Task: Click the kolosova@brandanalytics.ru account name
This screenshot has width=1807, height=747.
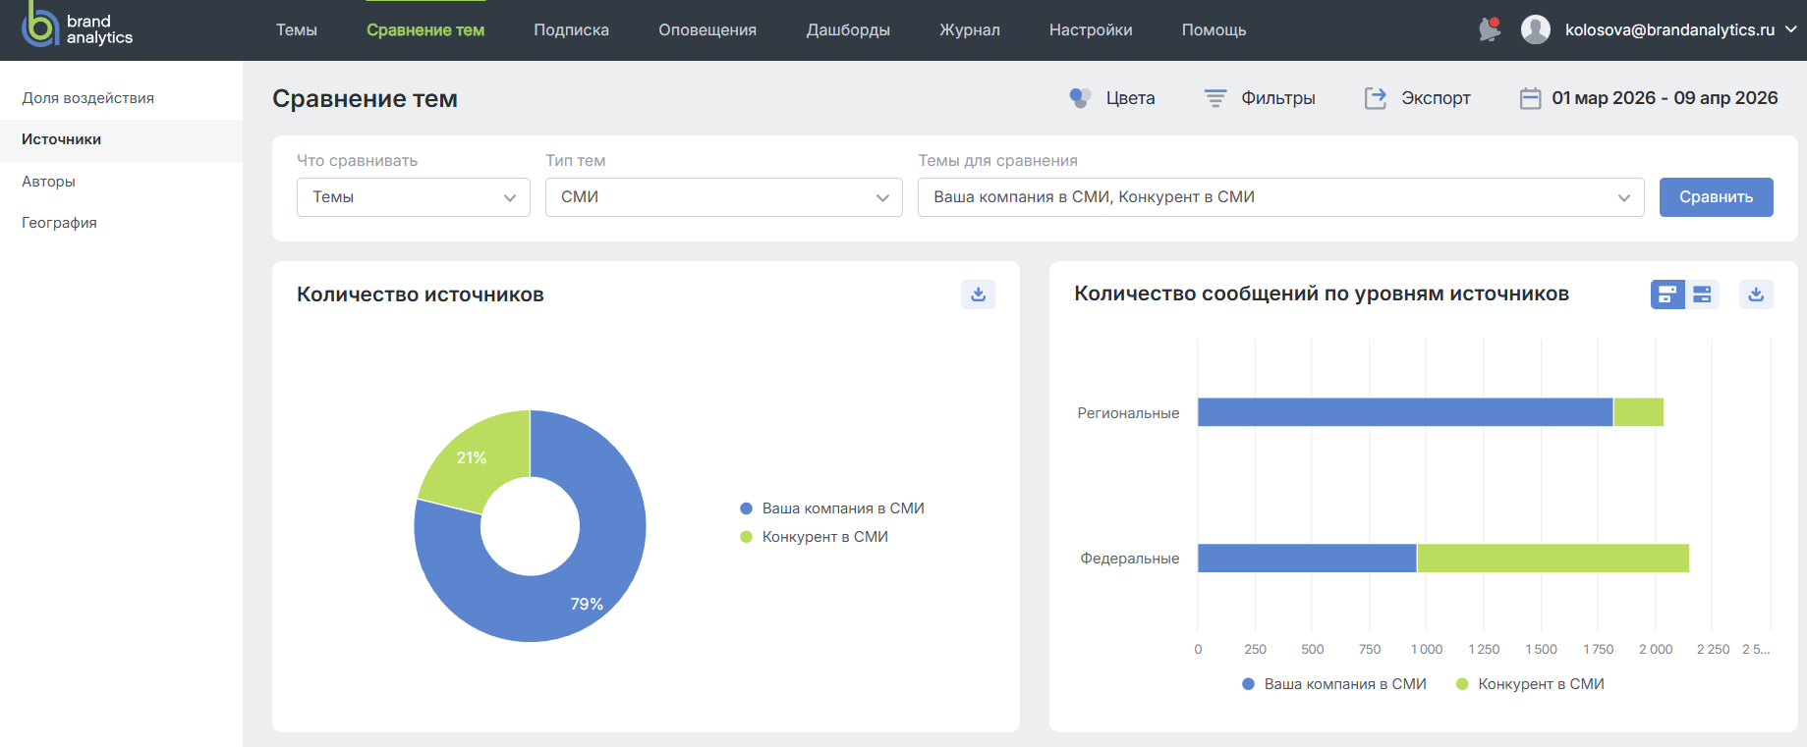Action: tap(1669, 29)
